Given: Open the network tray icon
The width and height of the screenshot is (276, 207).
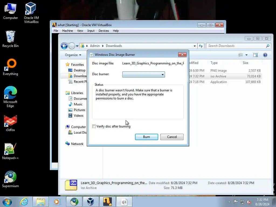Looking at the screenshot, I should 242,202.
